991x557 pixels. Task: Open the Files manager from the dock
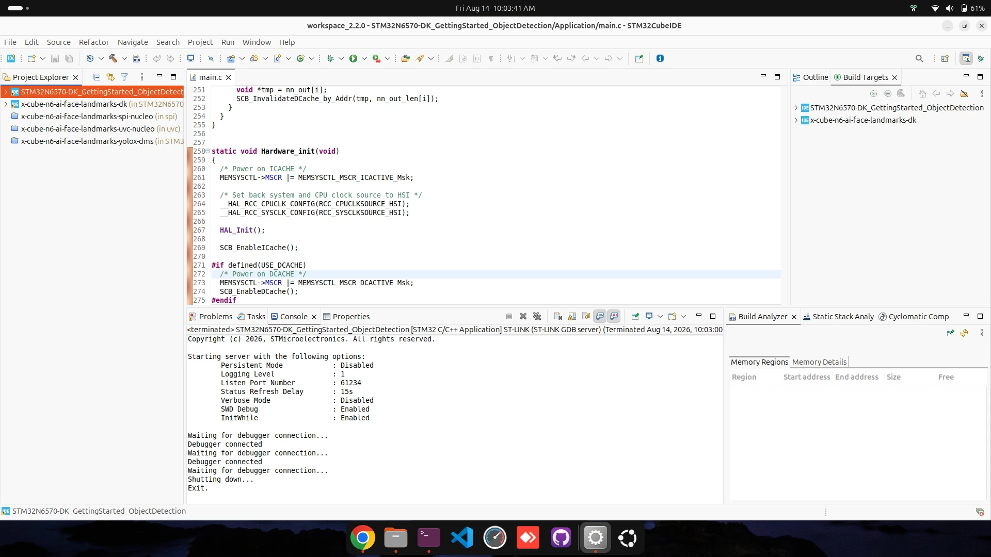tap(396, 538)
